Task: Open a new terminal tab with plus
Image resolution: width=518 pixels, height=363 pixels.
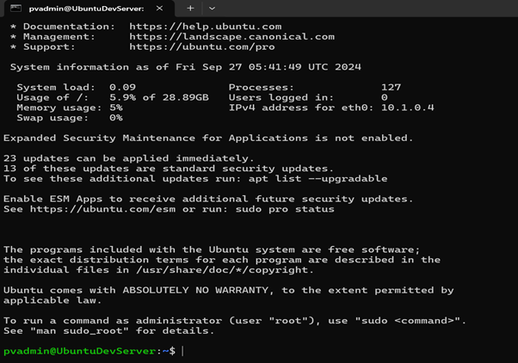Action: 190,9
